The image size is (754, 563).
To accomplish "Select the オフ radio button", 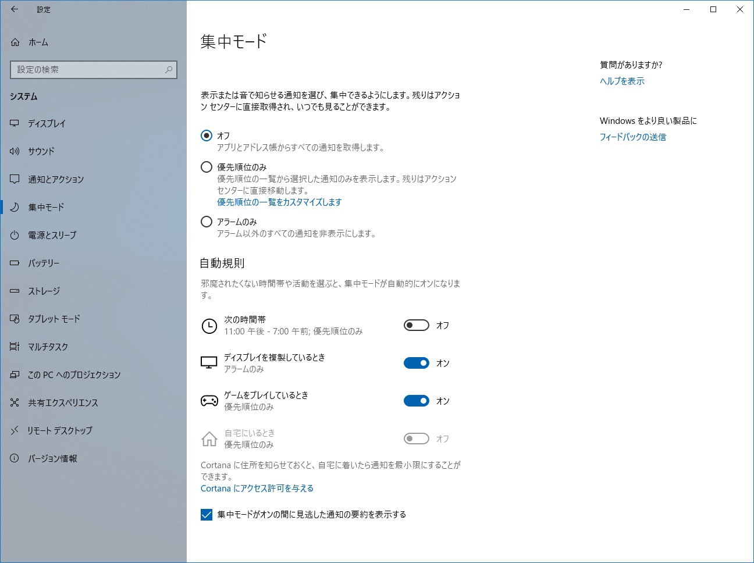I will click(206, 136).
